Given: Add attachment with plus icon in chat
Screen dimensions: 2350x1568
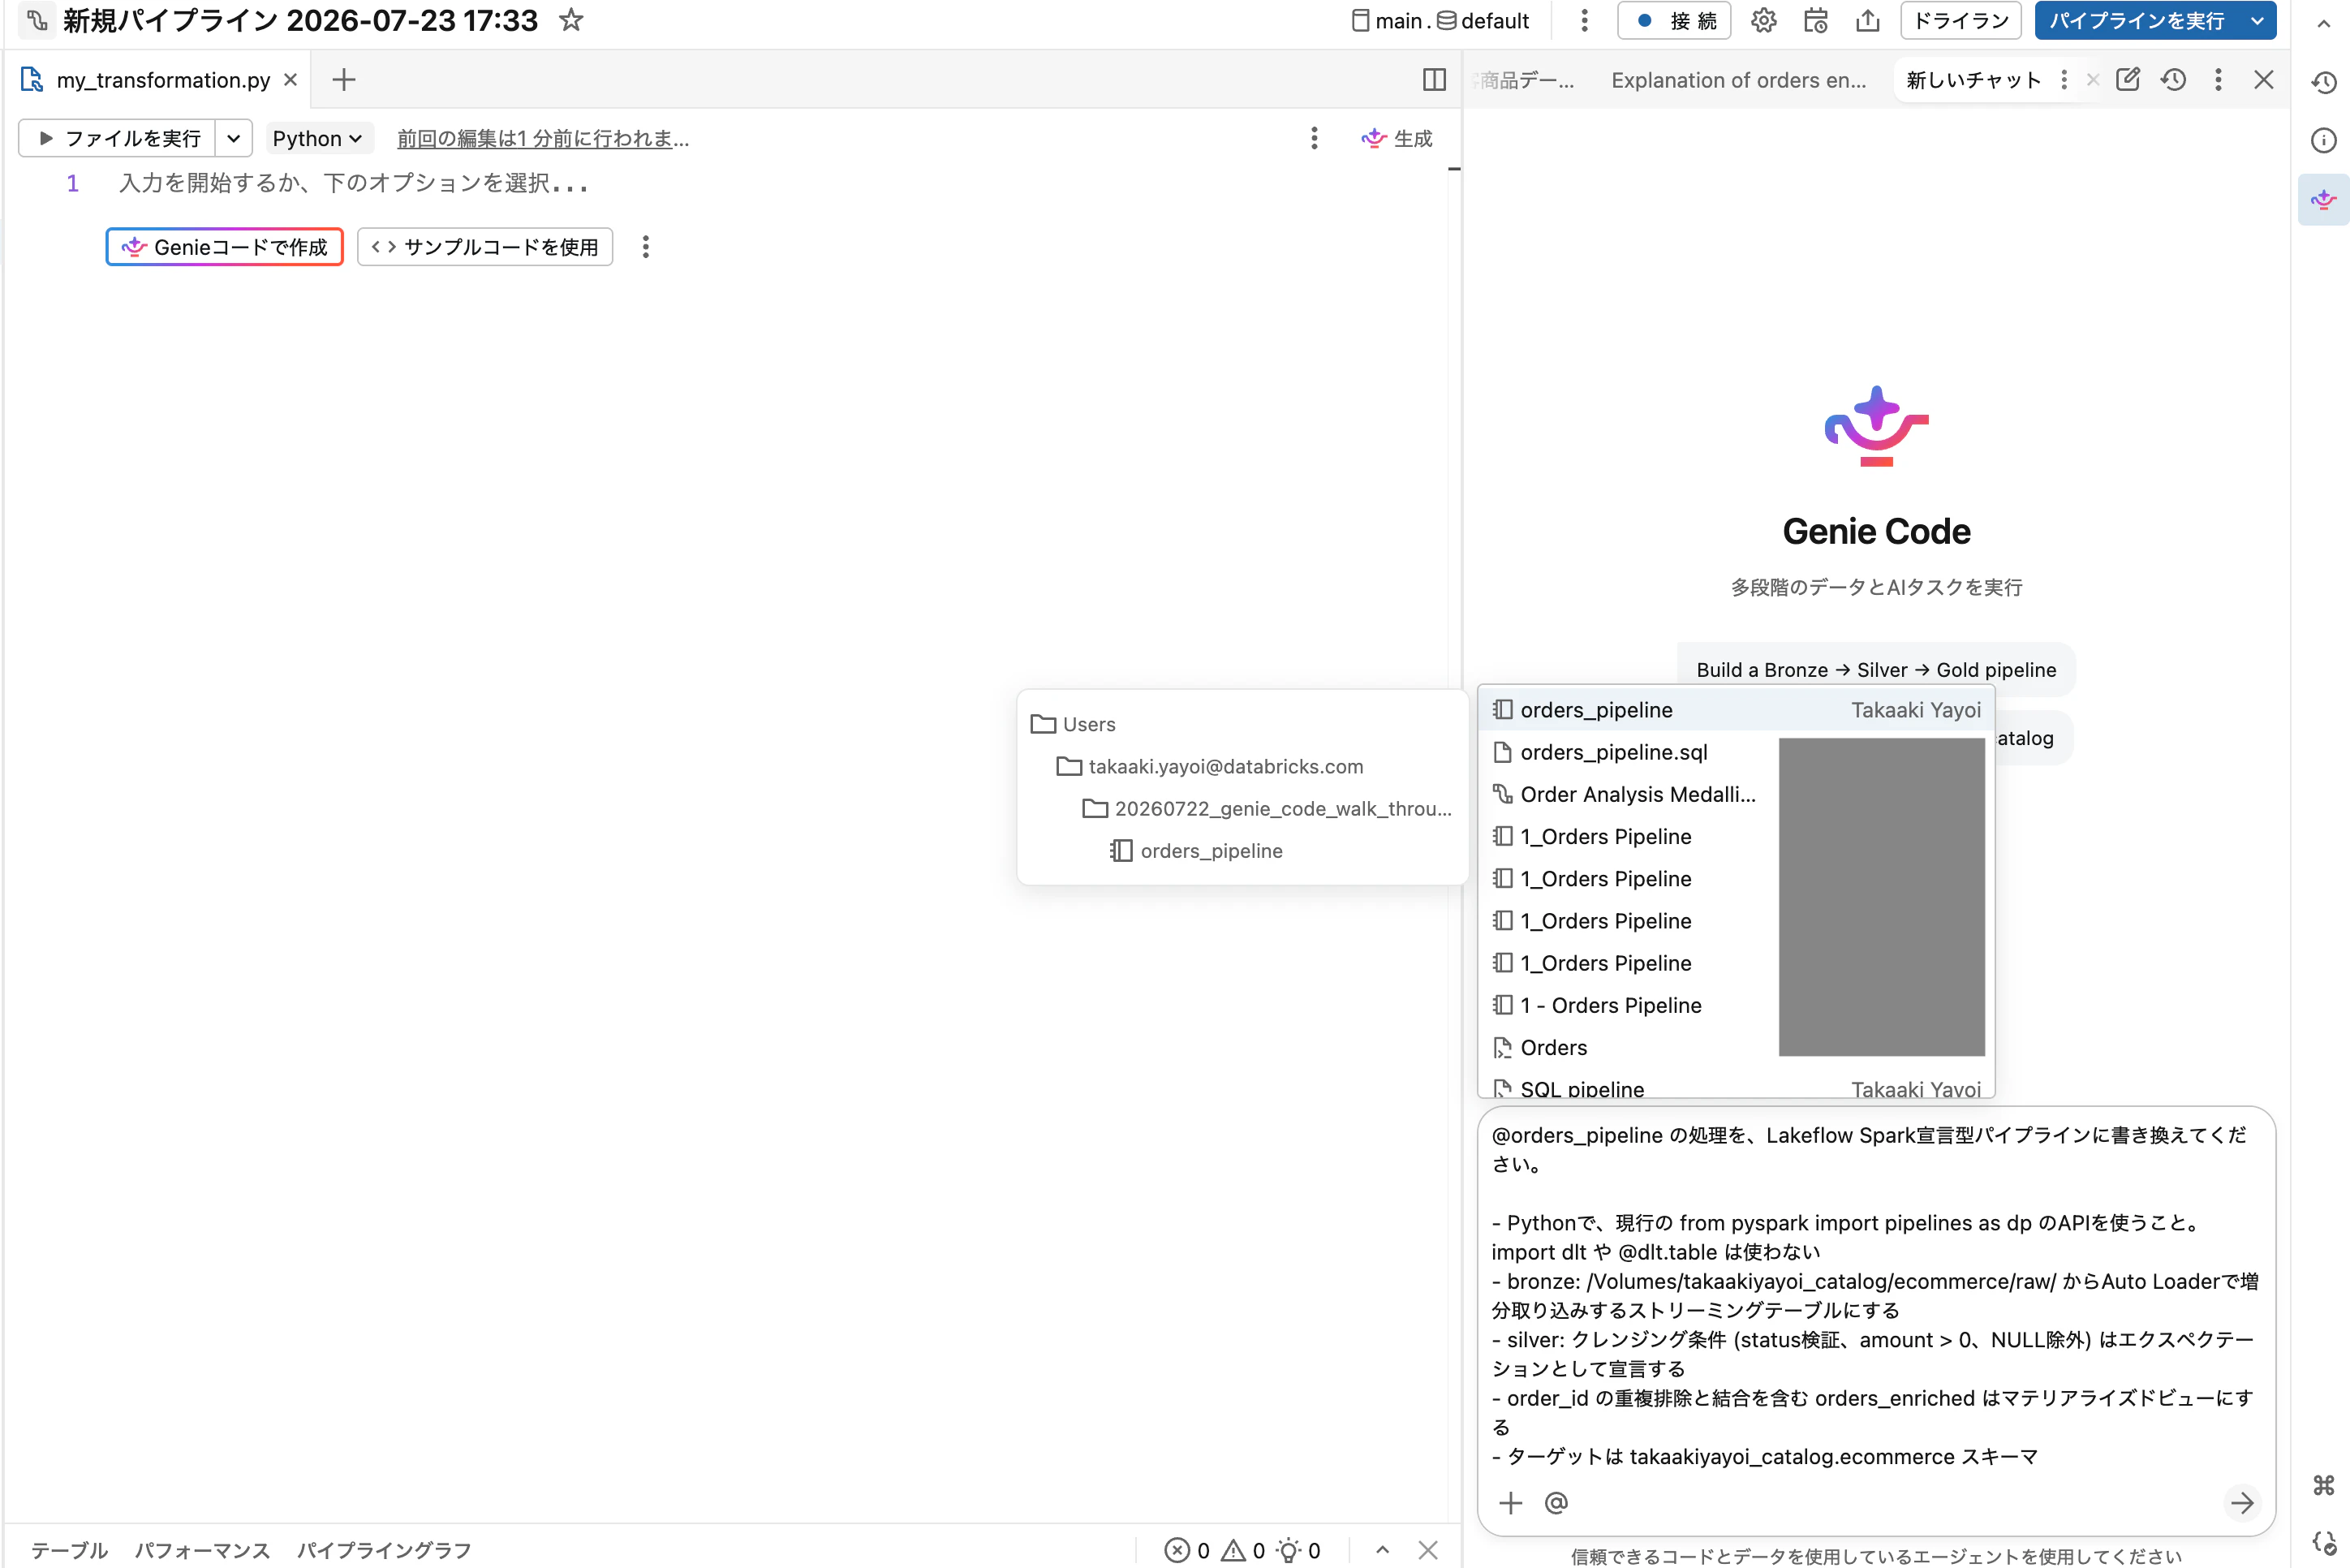Looking at the screenshot, I should pos(1510,1503).
